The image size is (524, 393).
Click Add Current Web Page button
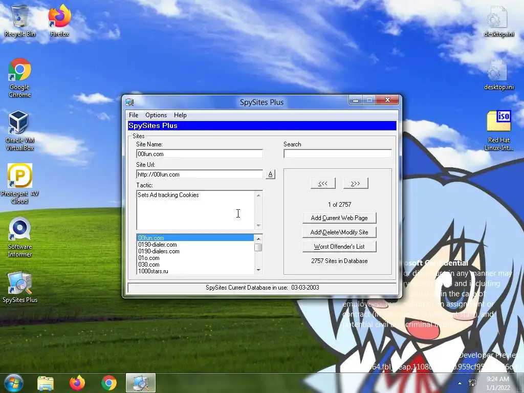339,218
